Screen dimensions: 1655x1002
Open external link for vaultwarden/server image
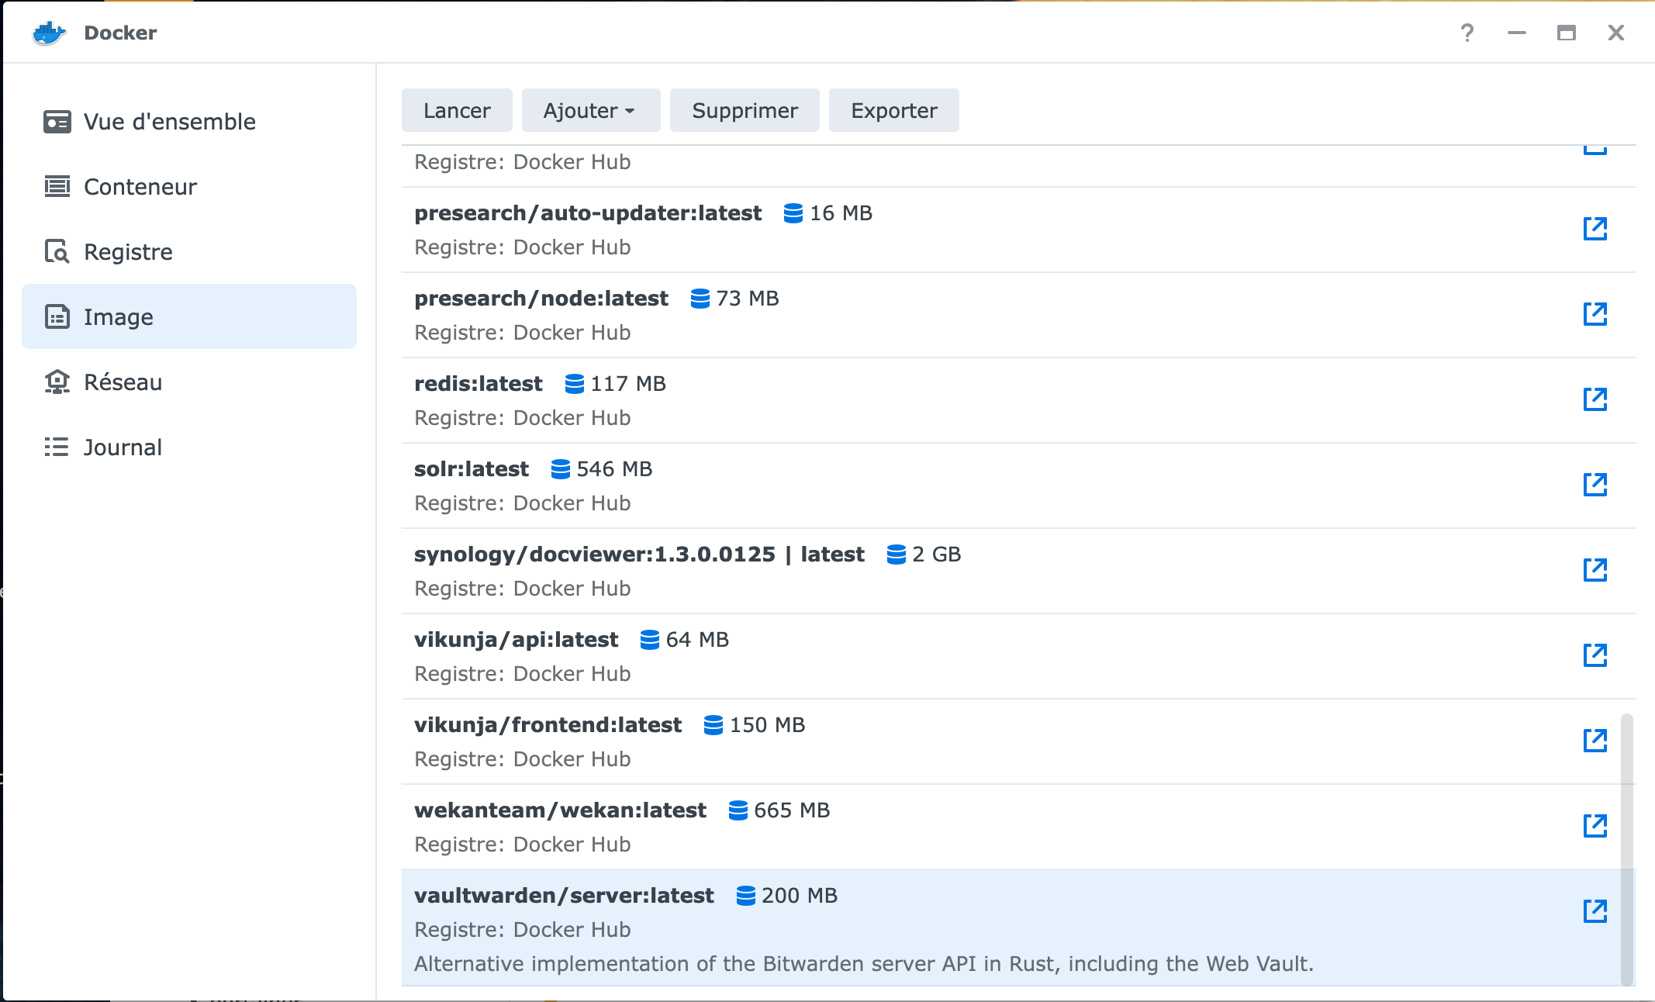pyautogui.click(x=1595, y=911)
